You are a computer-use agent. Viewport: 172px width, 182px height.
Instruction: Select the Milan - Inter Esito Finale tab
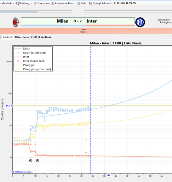33,37
